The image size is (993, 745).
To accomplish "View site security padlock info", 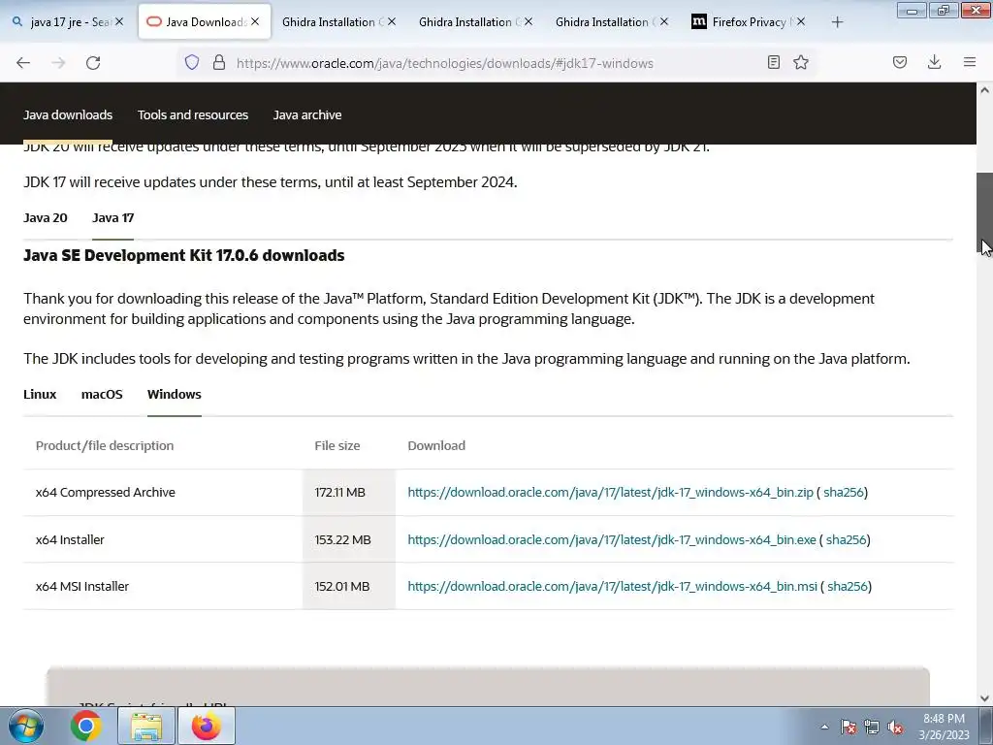I will point(219,62).
